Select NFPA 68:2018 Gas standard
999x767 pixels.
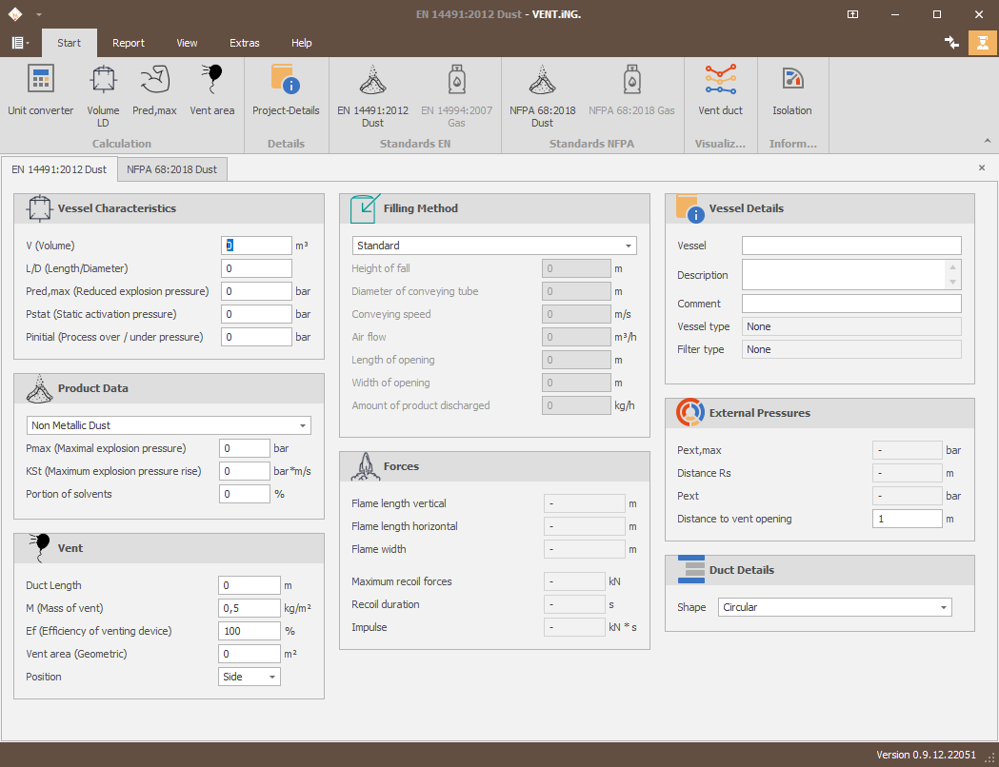pyautogui.click(x=631, y=90)
